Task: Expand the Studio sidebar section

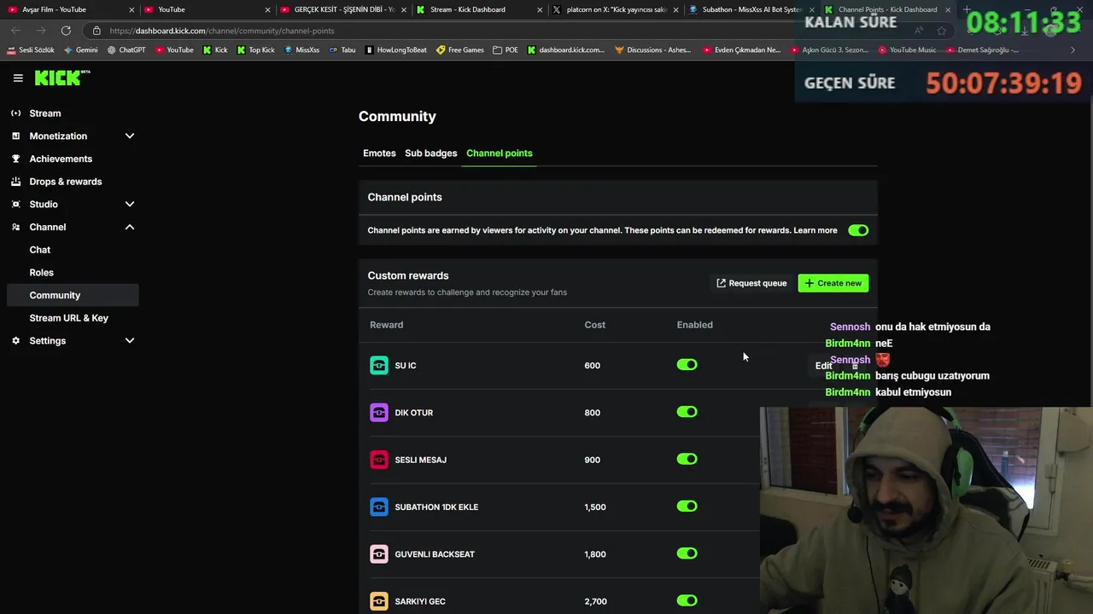Action: (x=130, y=204)
